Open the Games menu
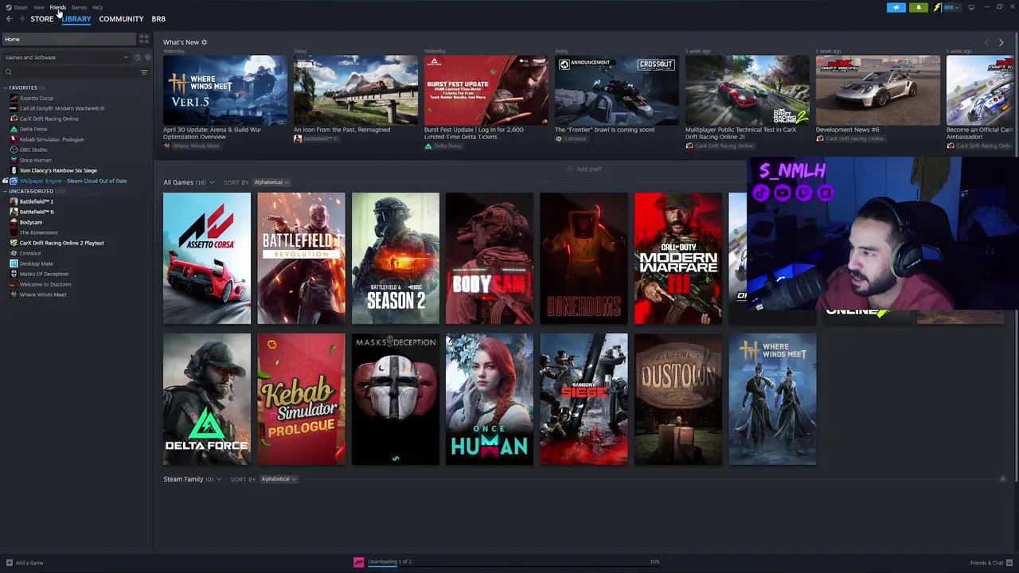This screenshot has width=1019, height=573. click(x=79, y=7)
